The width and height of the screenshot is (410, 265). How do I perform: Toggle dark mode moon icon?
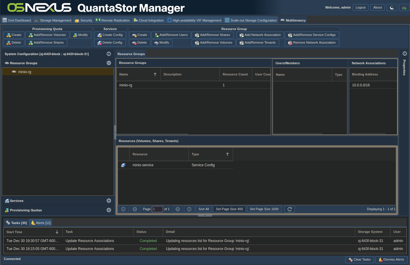[392, 7]
